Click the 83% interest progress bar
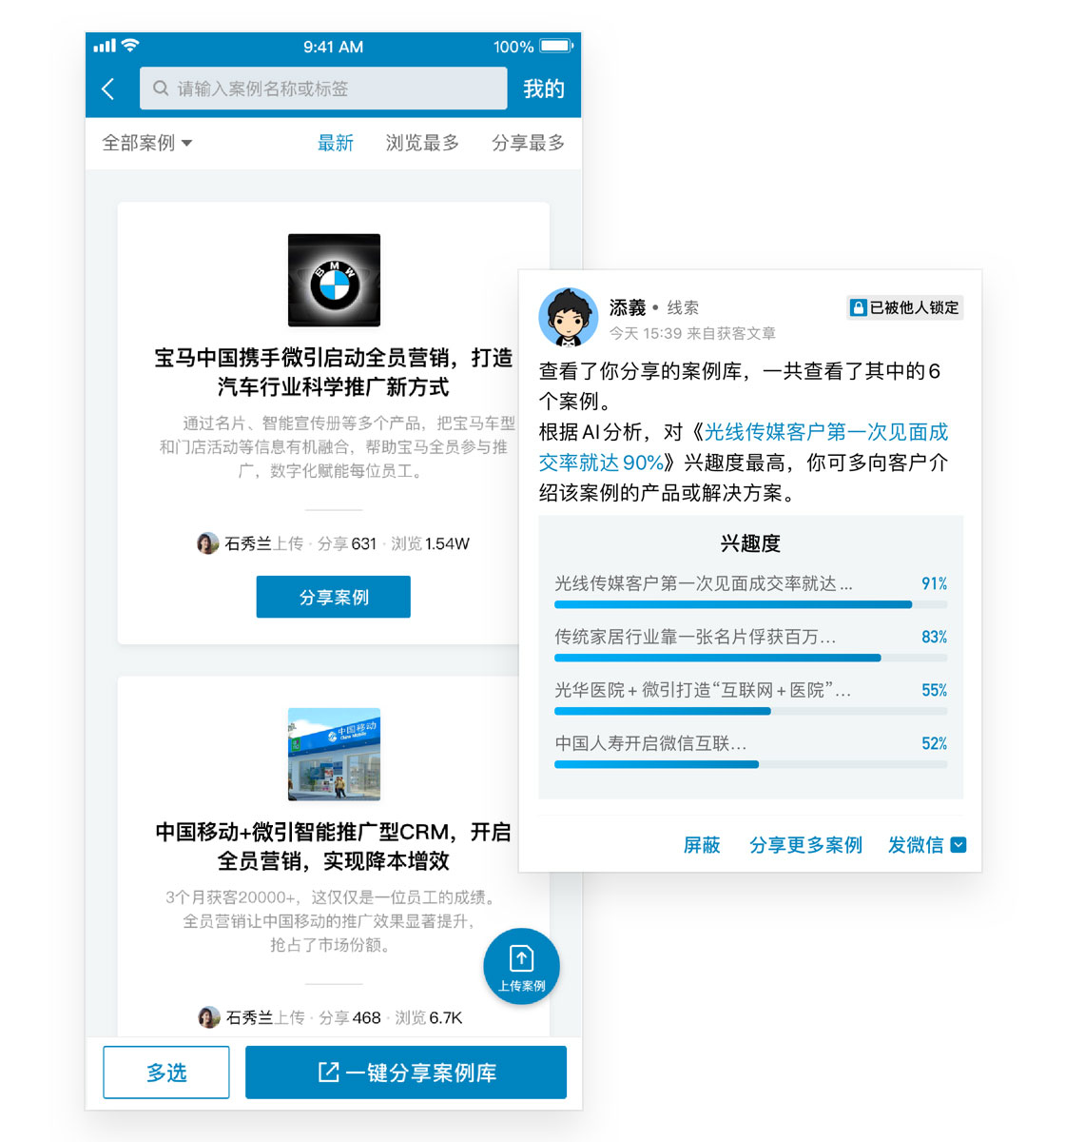 pyautogui.click(x=750, y=658)
